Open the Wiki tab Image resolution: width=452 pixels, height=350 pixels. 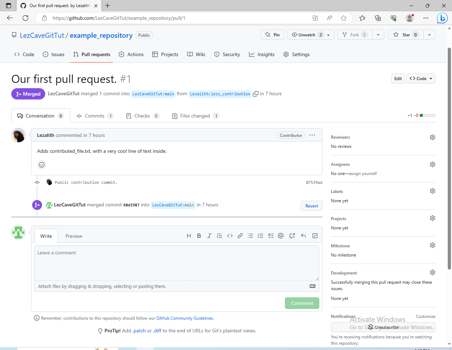196,54
